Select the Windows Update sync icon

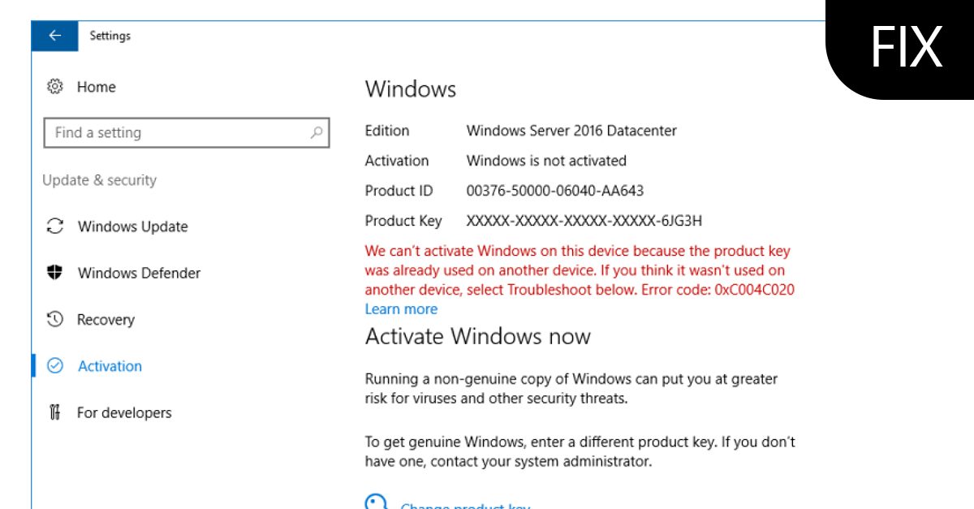(x=54, y=226)
